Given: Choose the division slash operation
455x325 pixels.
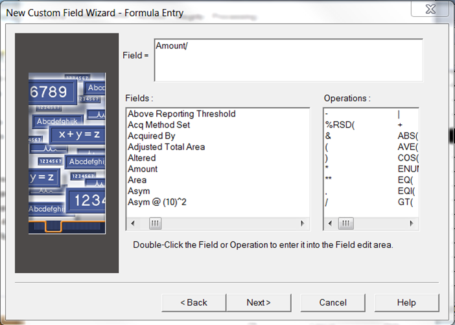Looking at the screenshot, I should click(327, 202).
